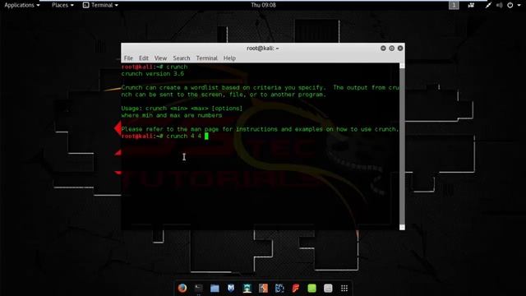
Task: Click the 'Usage: crunch <min> <max> [options]' line
Action: tap(182, 109)
